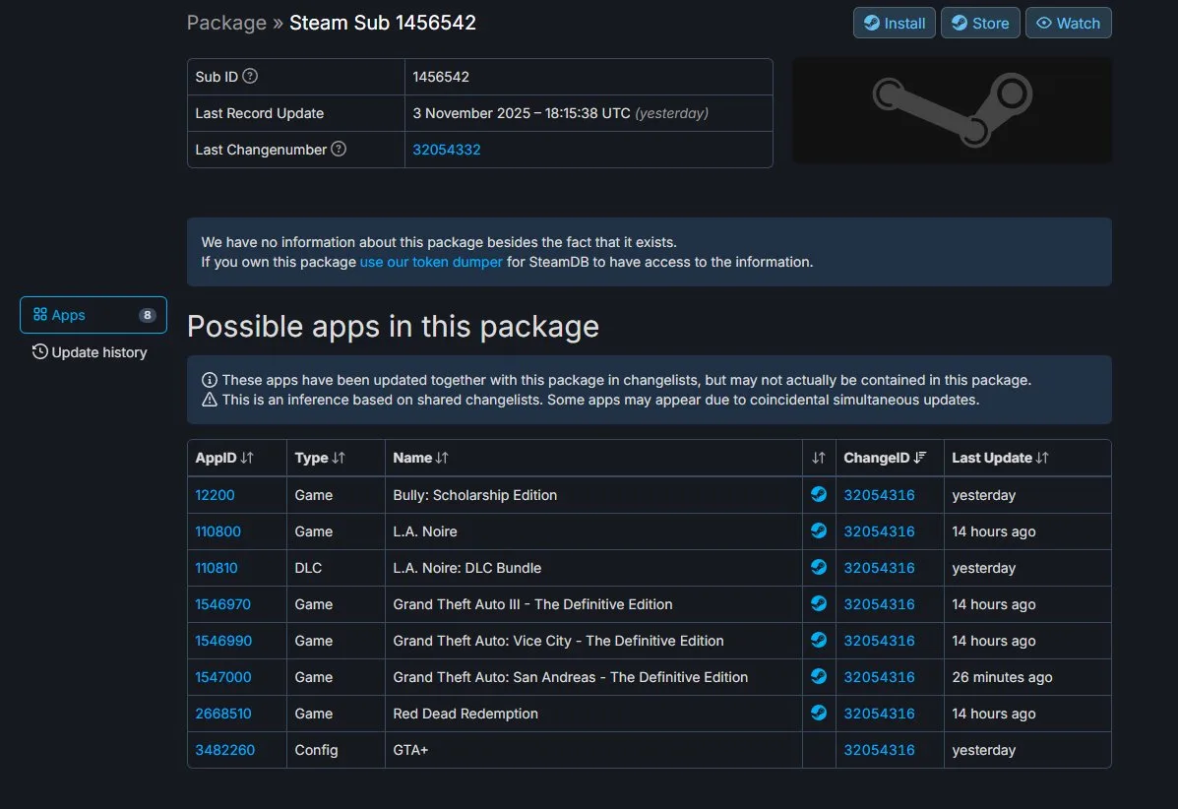Image resolution: width=1178 pixels, height=809 pixels.
Task: Click the Steam logo package image
Action: [952, 110]
